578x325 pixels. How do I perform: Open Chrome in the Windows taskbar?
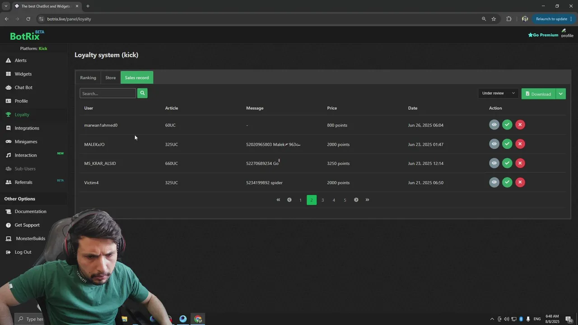point(198,319)
